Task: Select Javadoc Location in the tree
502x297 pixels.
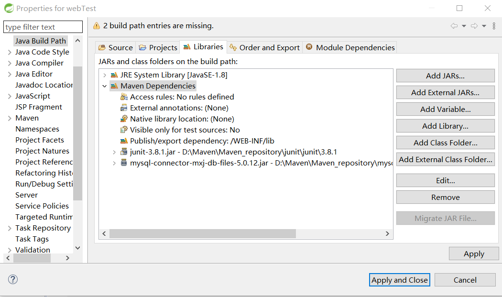Action: click(x=44, y=85)
